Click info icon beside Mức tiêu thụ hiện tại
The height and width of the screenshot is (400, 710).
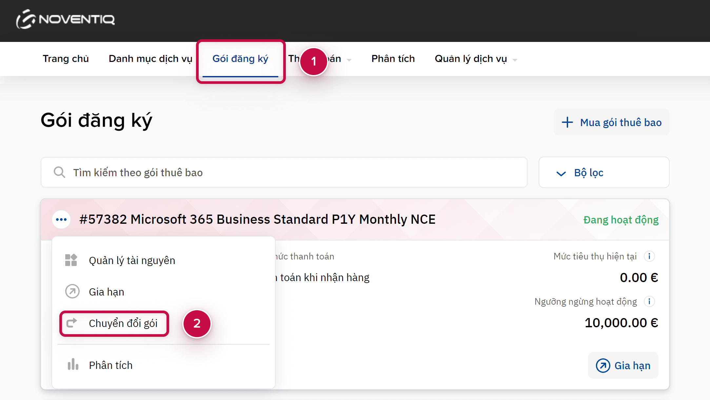click(x=649, y=256)
